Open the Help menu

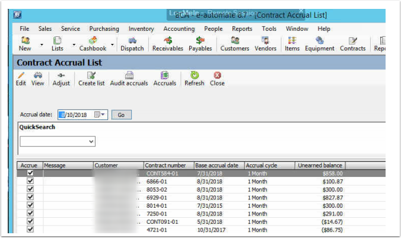pyautogui.click(x=324, y=28)
